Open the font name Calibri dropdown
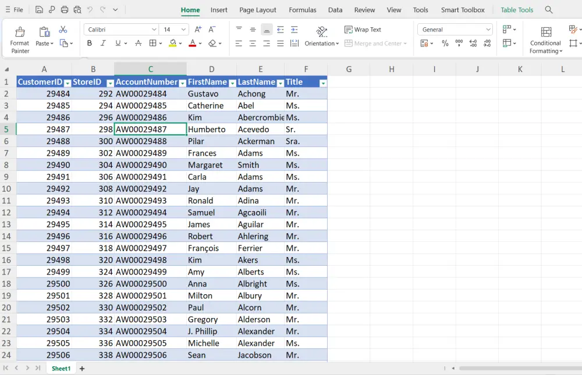The height and width of the screenshot is (375, 582). click(x=154, y=29)
